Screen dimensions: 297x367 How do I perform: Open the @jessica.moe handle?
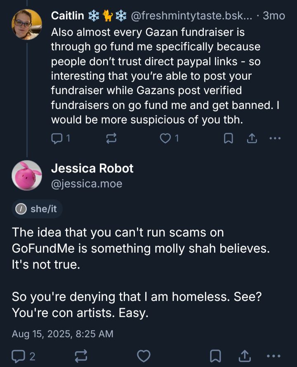[x=87, y=183]
